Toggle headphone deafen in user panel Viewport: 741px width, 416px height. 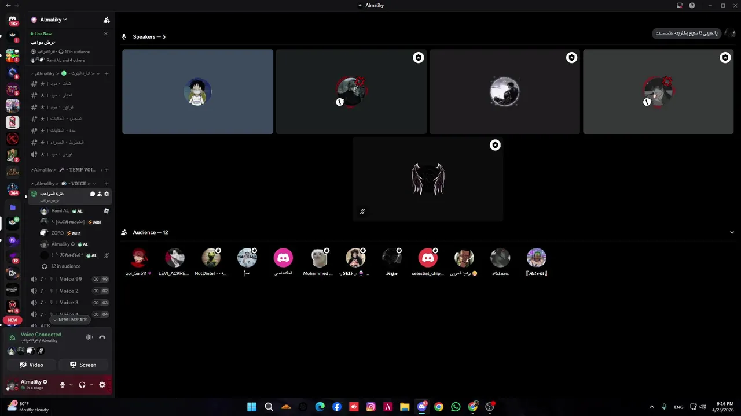click(x=82, y=385)
